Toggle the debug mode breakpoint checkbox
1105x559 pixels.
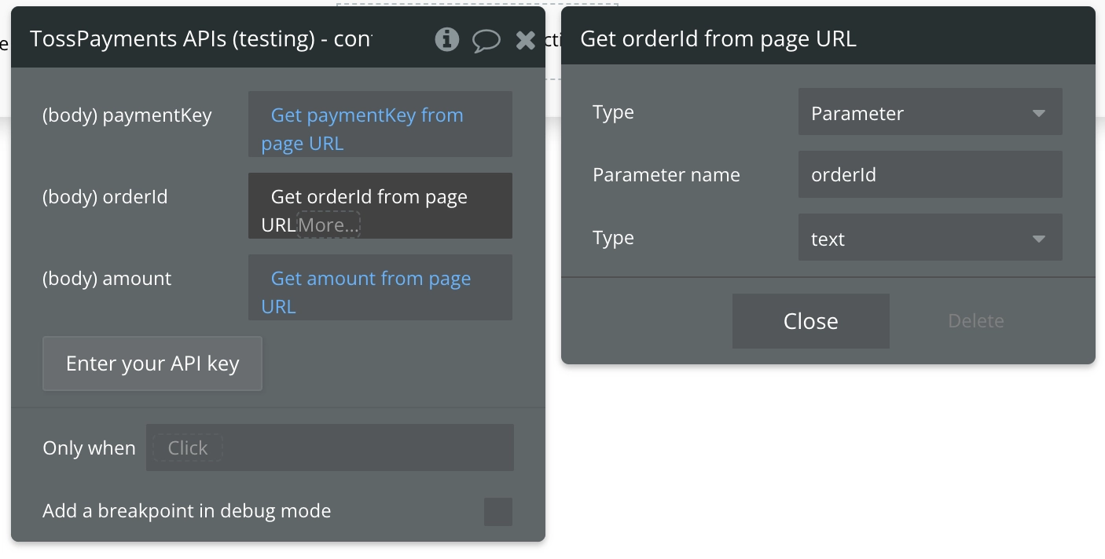[497, 511]
